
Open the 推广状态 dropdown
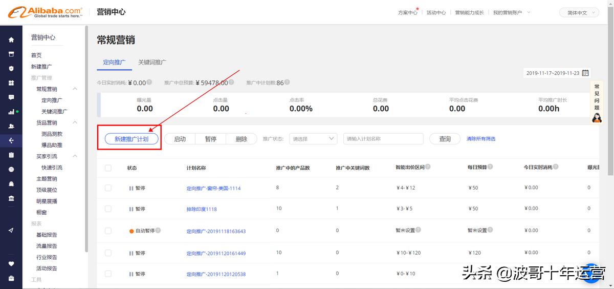313,139
